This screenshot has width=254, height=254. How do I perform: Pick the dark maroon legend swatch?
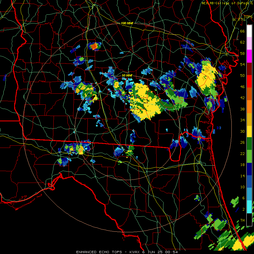click(249, 69)
